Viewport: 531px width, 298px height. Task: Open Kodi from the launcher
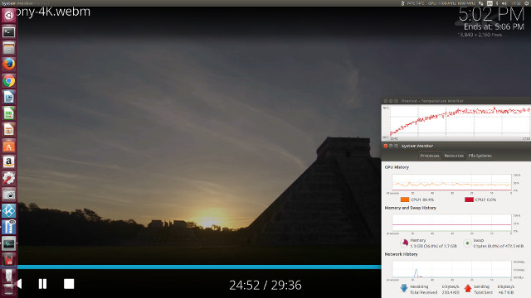[8, 211]
